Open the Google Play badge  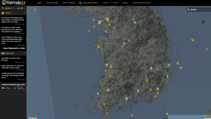(x=20, y=88)
